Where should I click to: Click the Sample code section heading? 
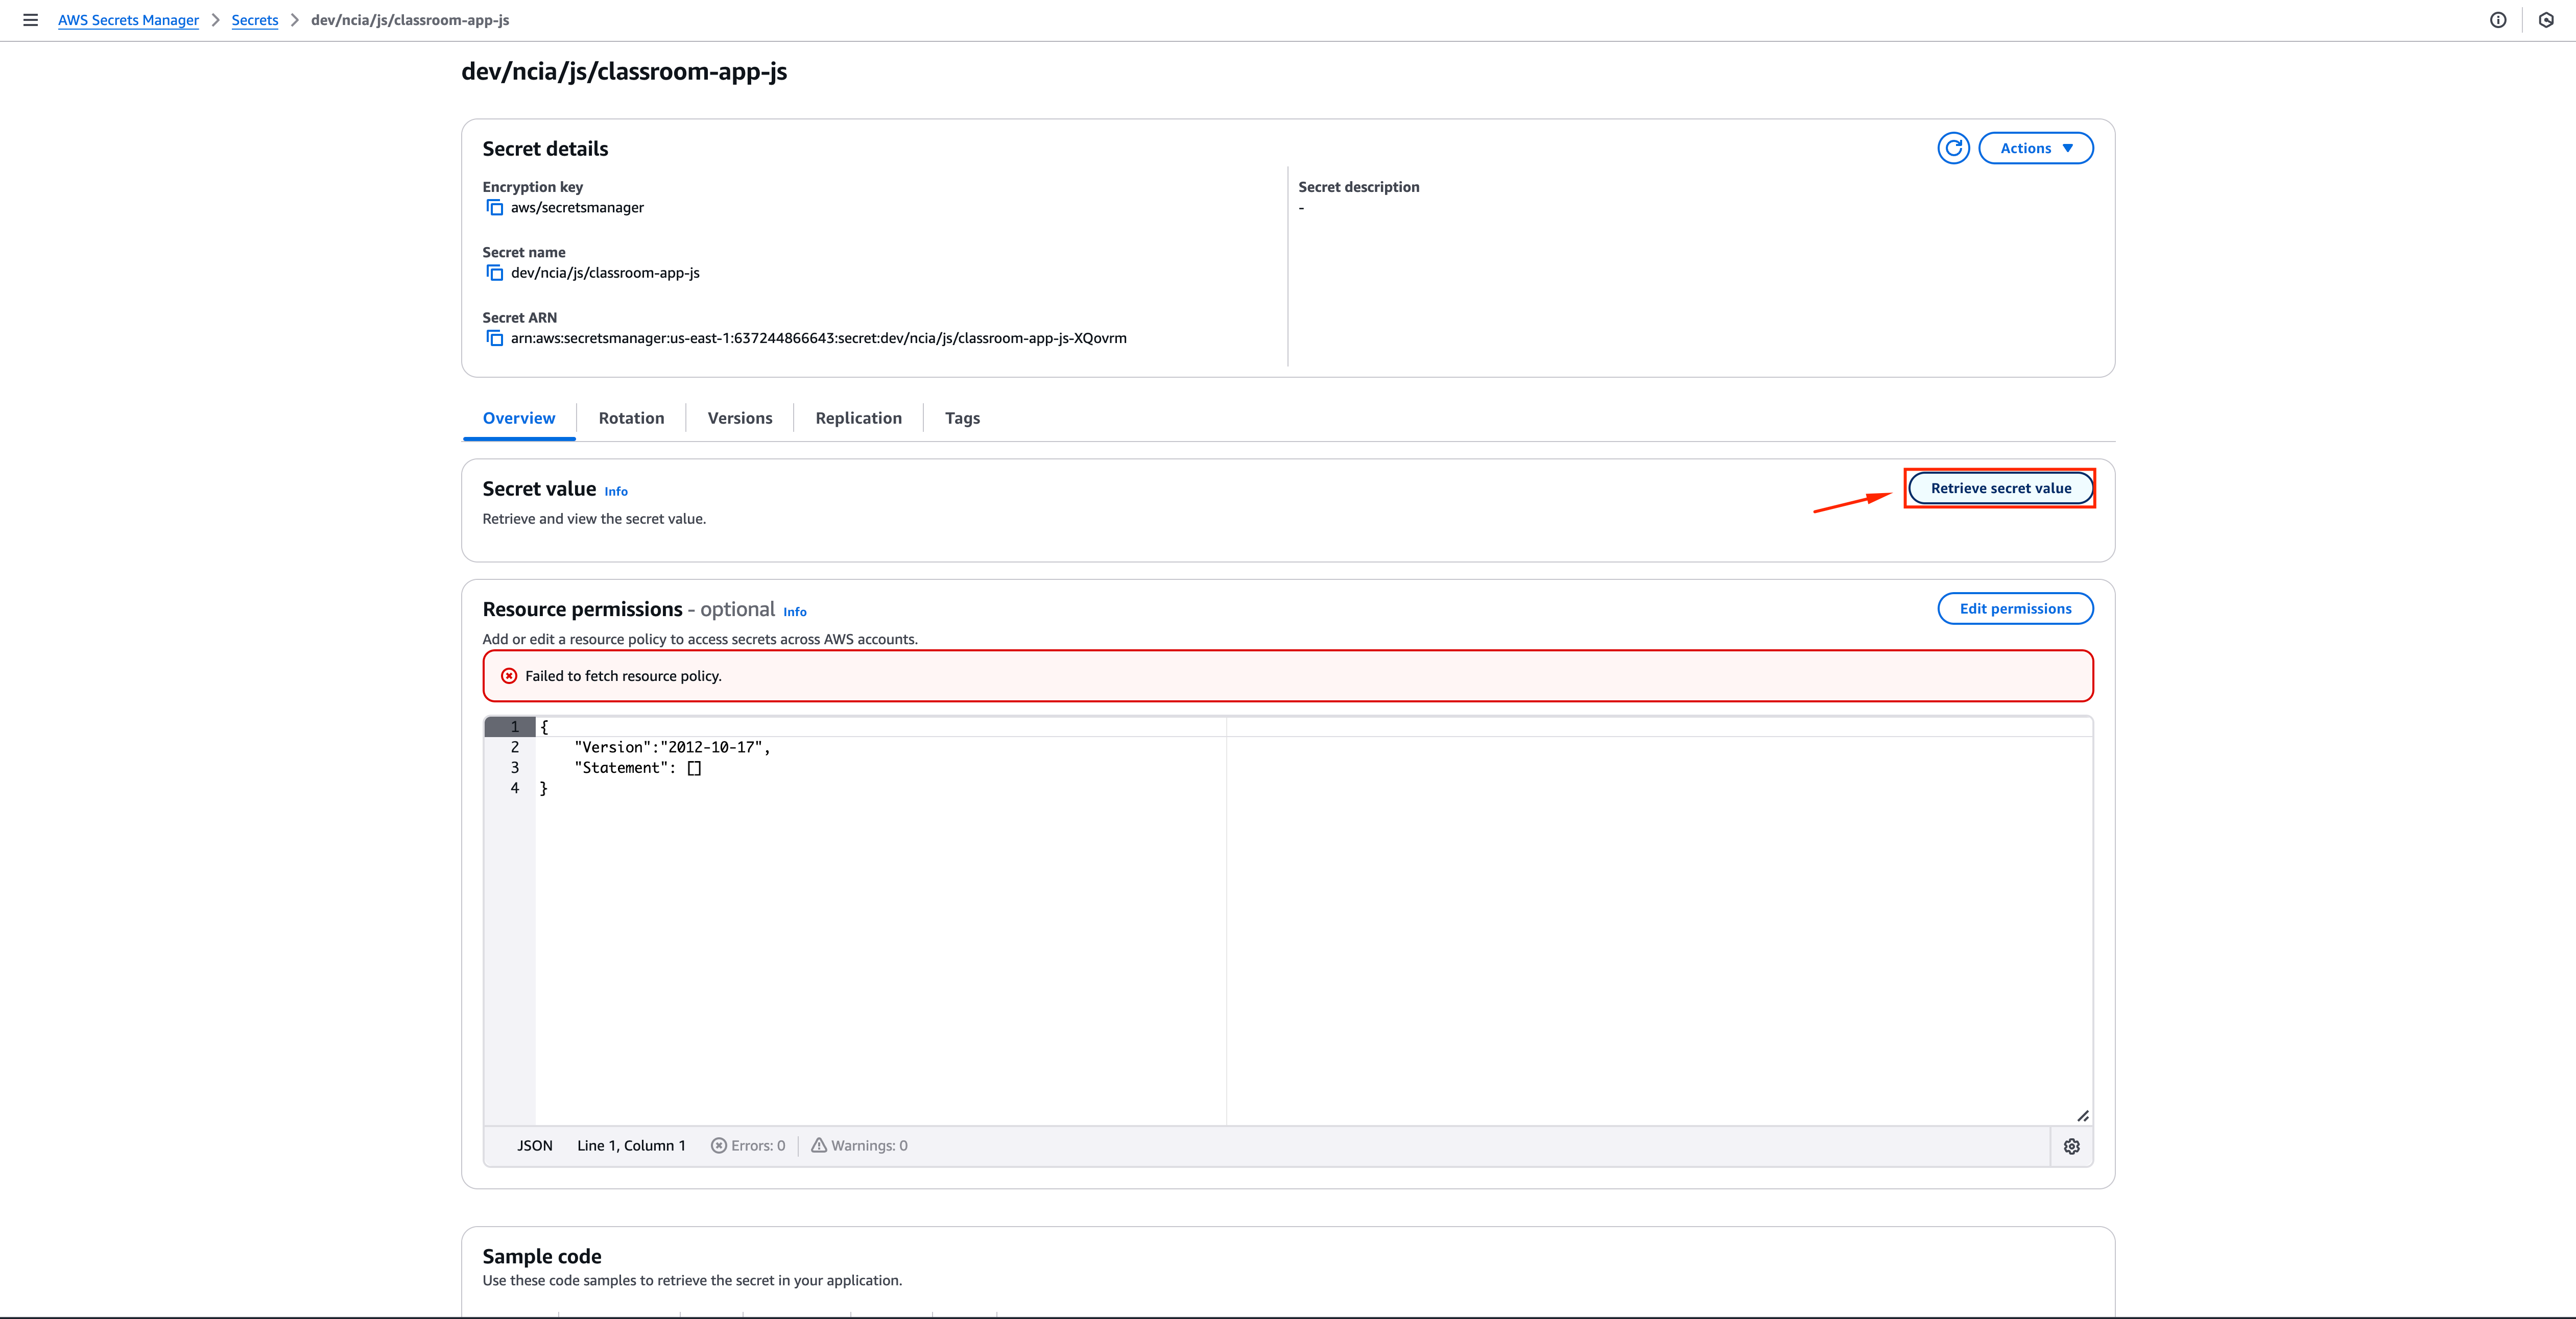(x=542, y=1256)
